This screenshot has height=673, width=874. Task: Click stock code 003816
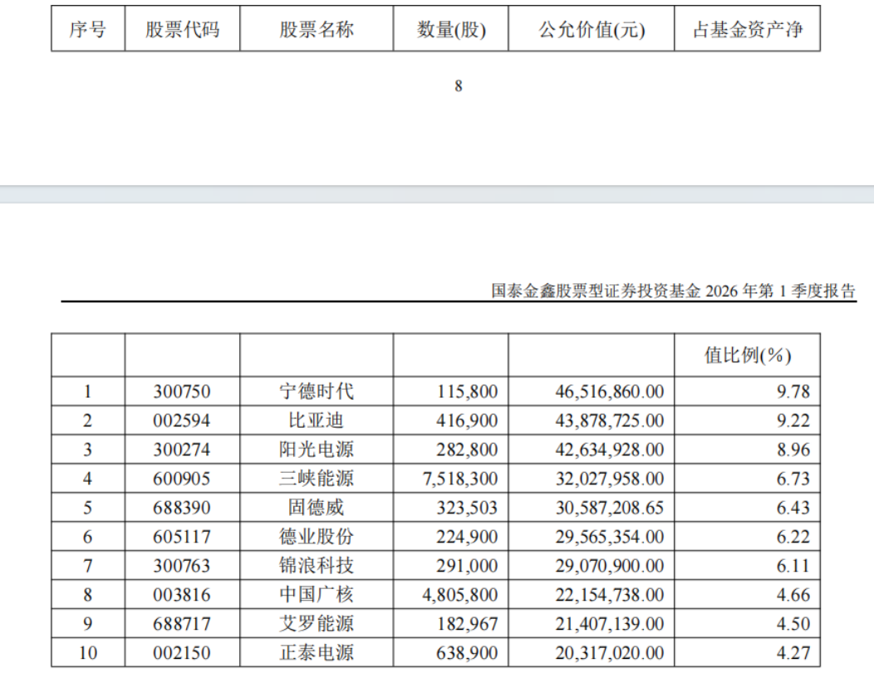click(182, 594)
